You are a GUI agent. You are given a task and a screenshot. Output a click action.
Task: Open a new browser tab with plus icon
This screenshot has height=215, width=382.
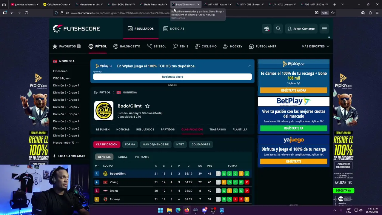point(335,4)
